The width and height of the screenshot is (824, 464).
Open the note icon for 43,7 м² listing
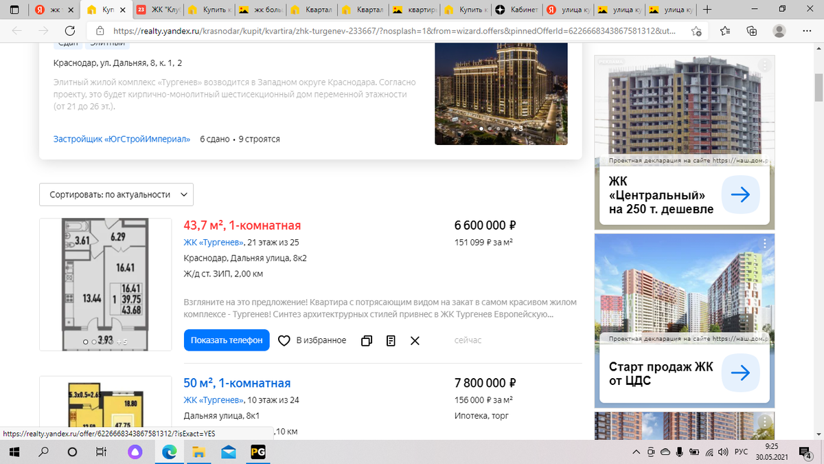click(391, 340)
